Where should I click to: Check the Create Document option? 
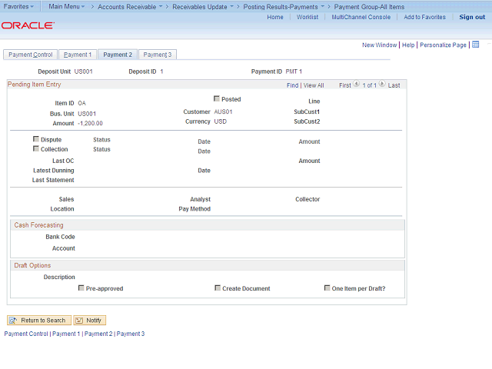218,288
